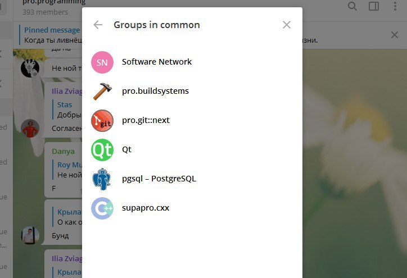407x278 pixels.
Task: Open the pgsql – PostgreSQL group name
Action: 159,179
